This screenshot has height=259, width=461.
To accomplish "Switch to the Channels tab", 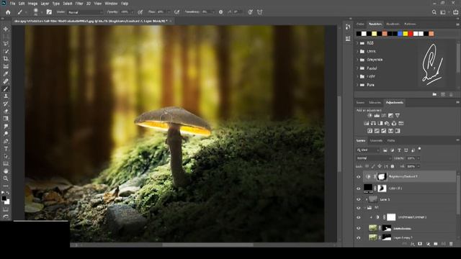I will [376, 140].
